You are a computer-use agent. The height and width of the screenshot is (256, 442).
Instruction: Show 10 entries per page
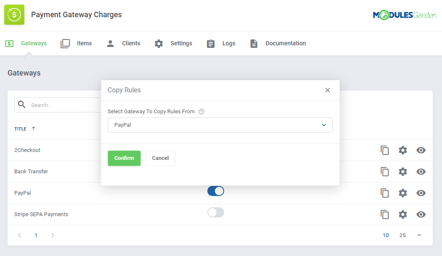(386, 235)
